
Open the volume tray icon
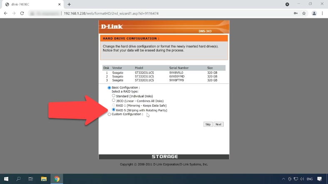click(x=302, y=179)
